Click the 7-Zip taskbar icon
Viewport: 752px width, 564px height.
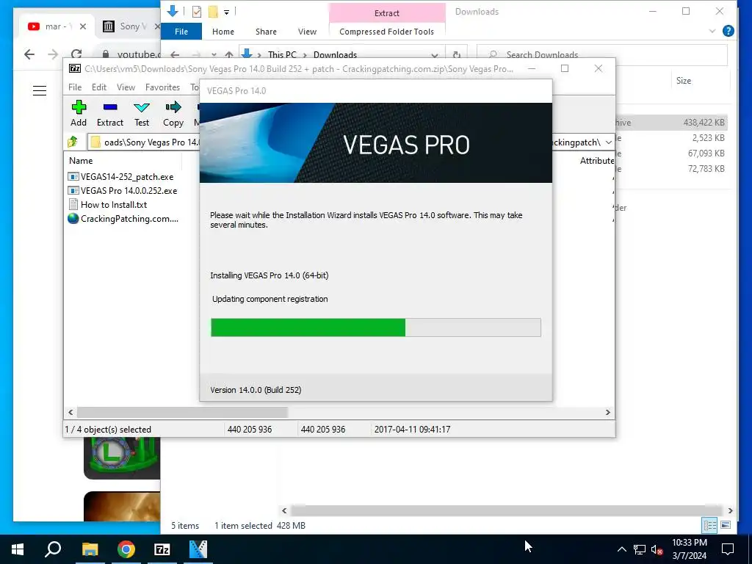point(162,549)
